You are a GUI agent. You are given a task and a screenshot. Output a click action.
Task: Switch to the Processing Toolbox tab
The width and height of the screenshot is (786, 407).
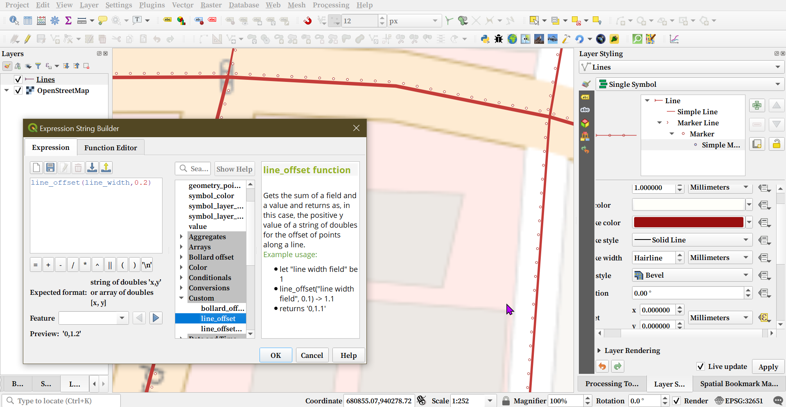[x=612, y=384]
